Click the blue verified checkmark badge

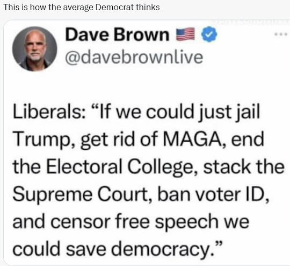click(209, 34)
